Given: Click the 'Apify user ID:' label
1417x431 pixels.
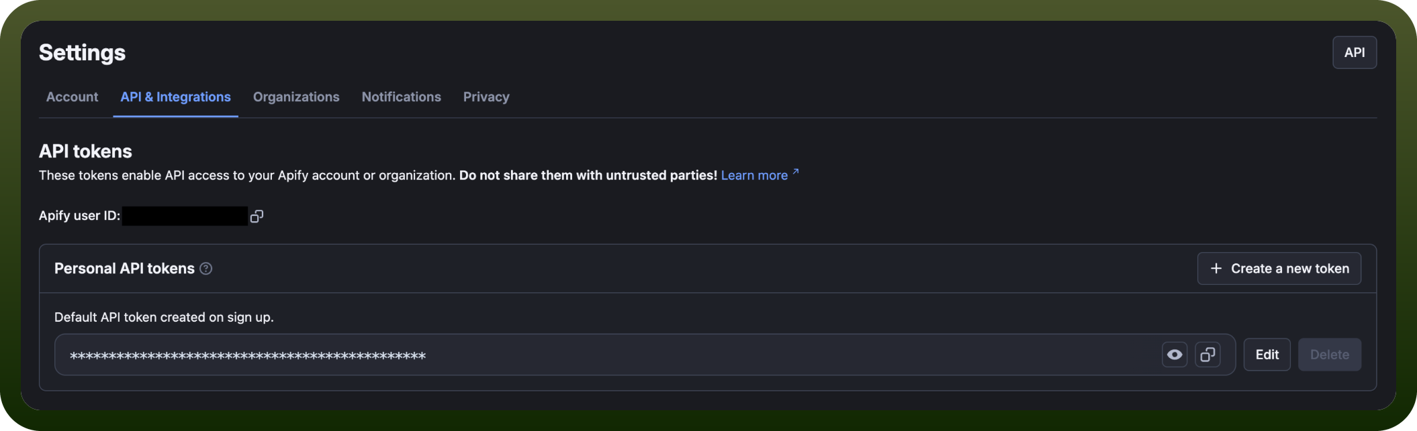Looking at the screenshot, I should 79,216.
